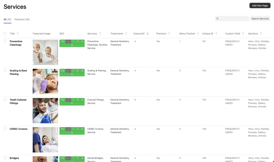Click the I SEO badge for Preventive Cleanings
Viewport: 274px width, 162px height.
(x=73, y=42)
